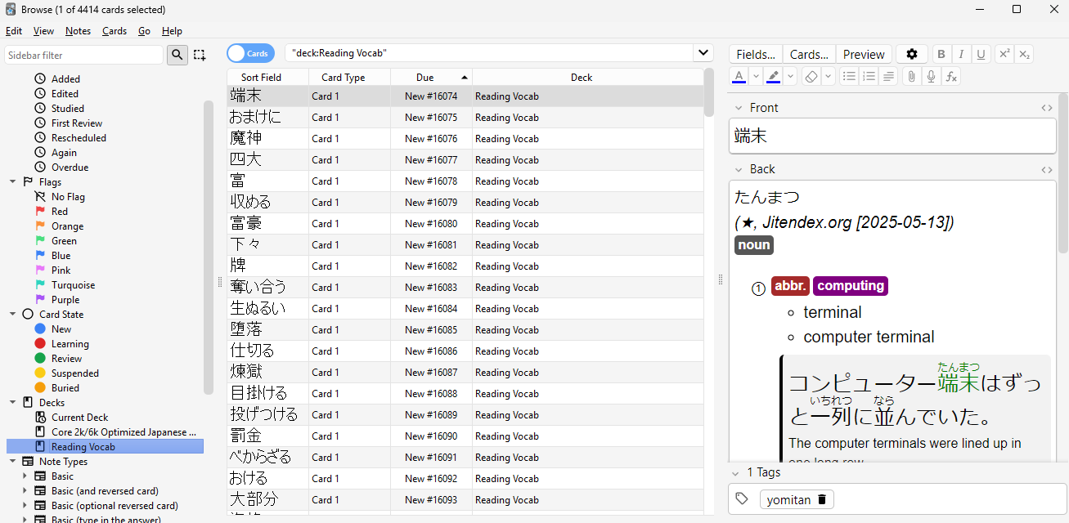Click the sidebar search magnifier icon
Image resolution: width=1069 pixels, height=523 pixels.
point(177,55)
